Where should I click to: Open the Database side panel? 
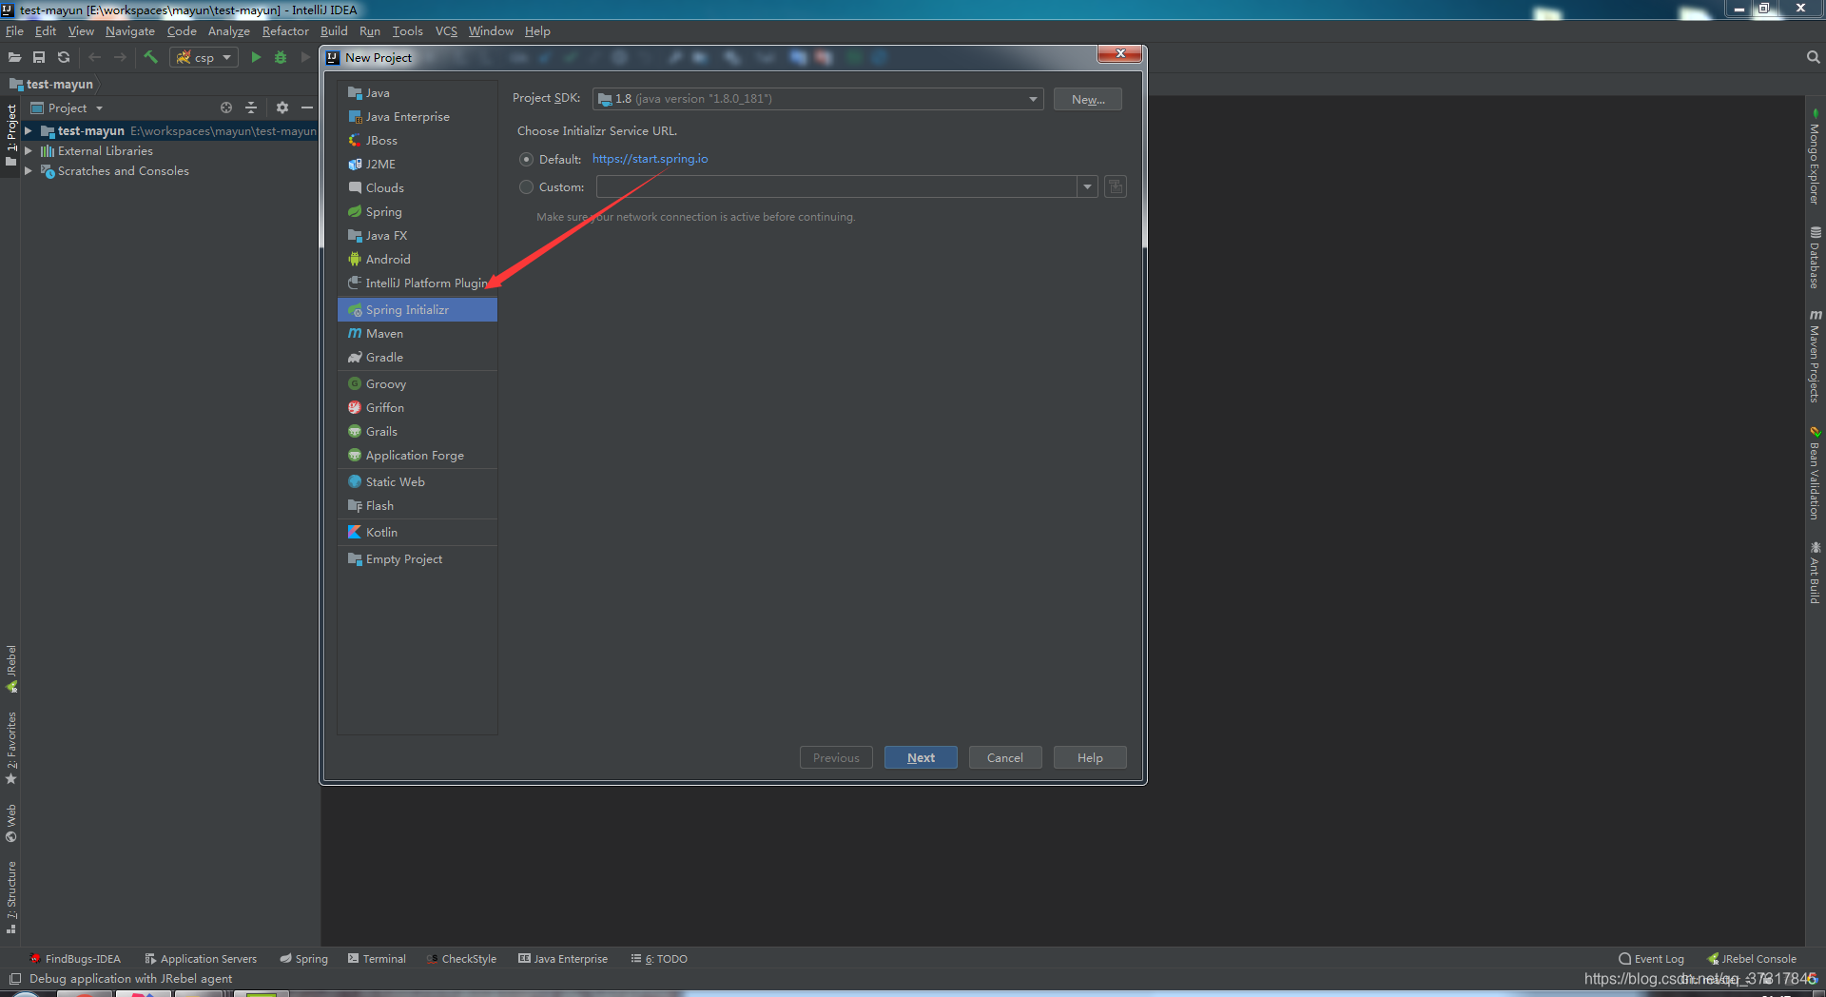1815,257
